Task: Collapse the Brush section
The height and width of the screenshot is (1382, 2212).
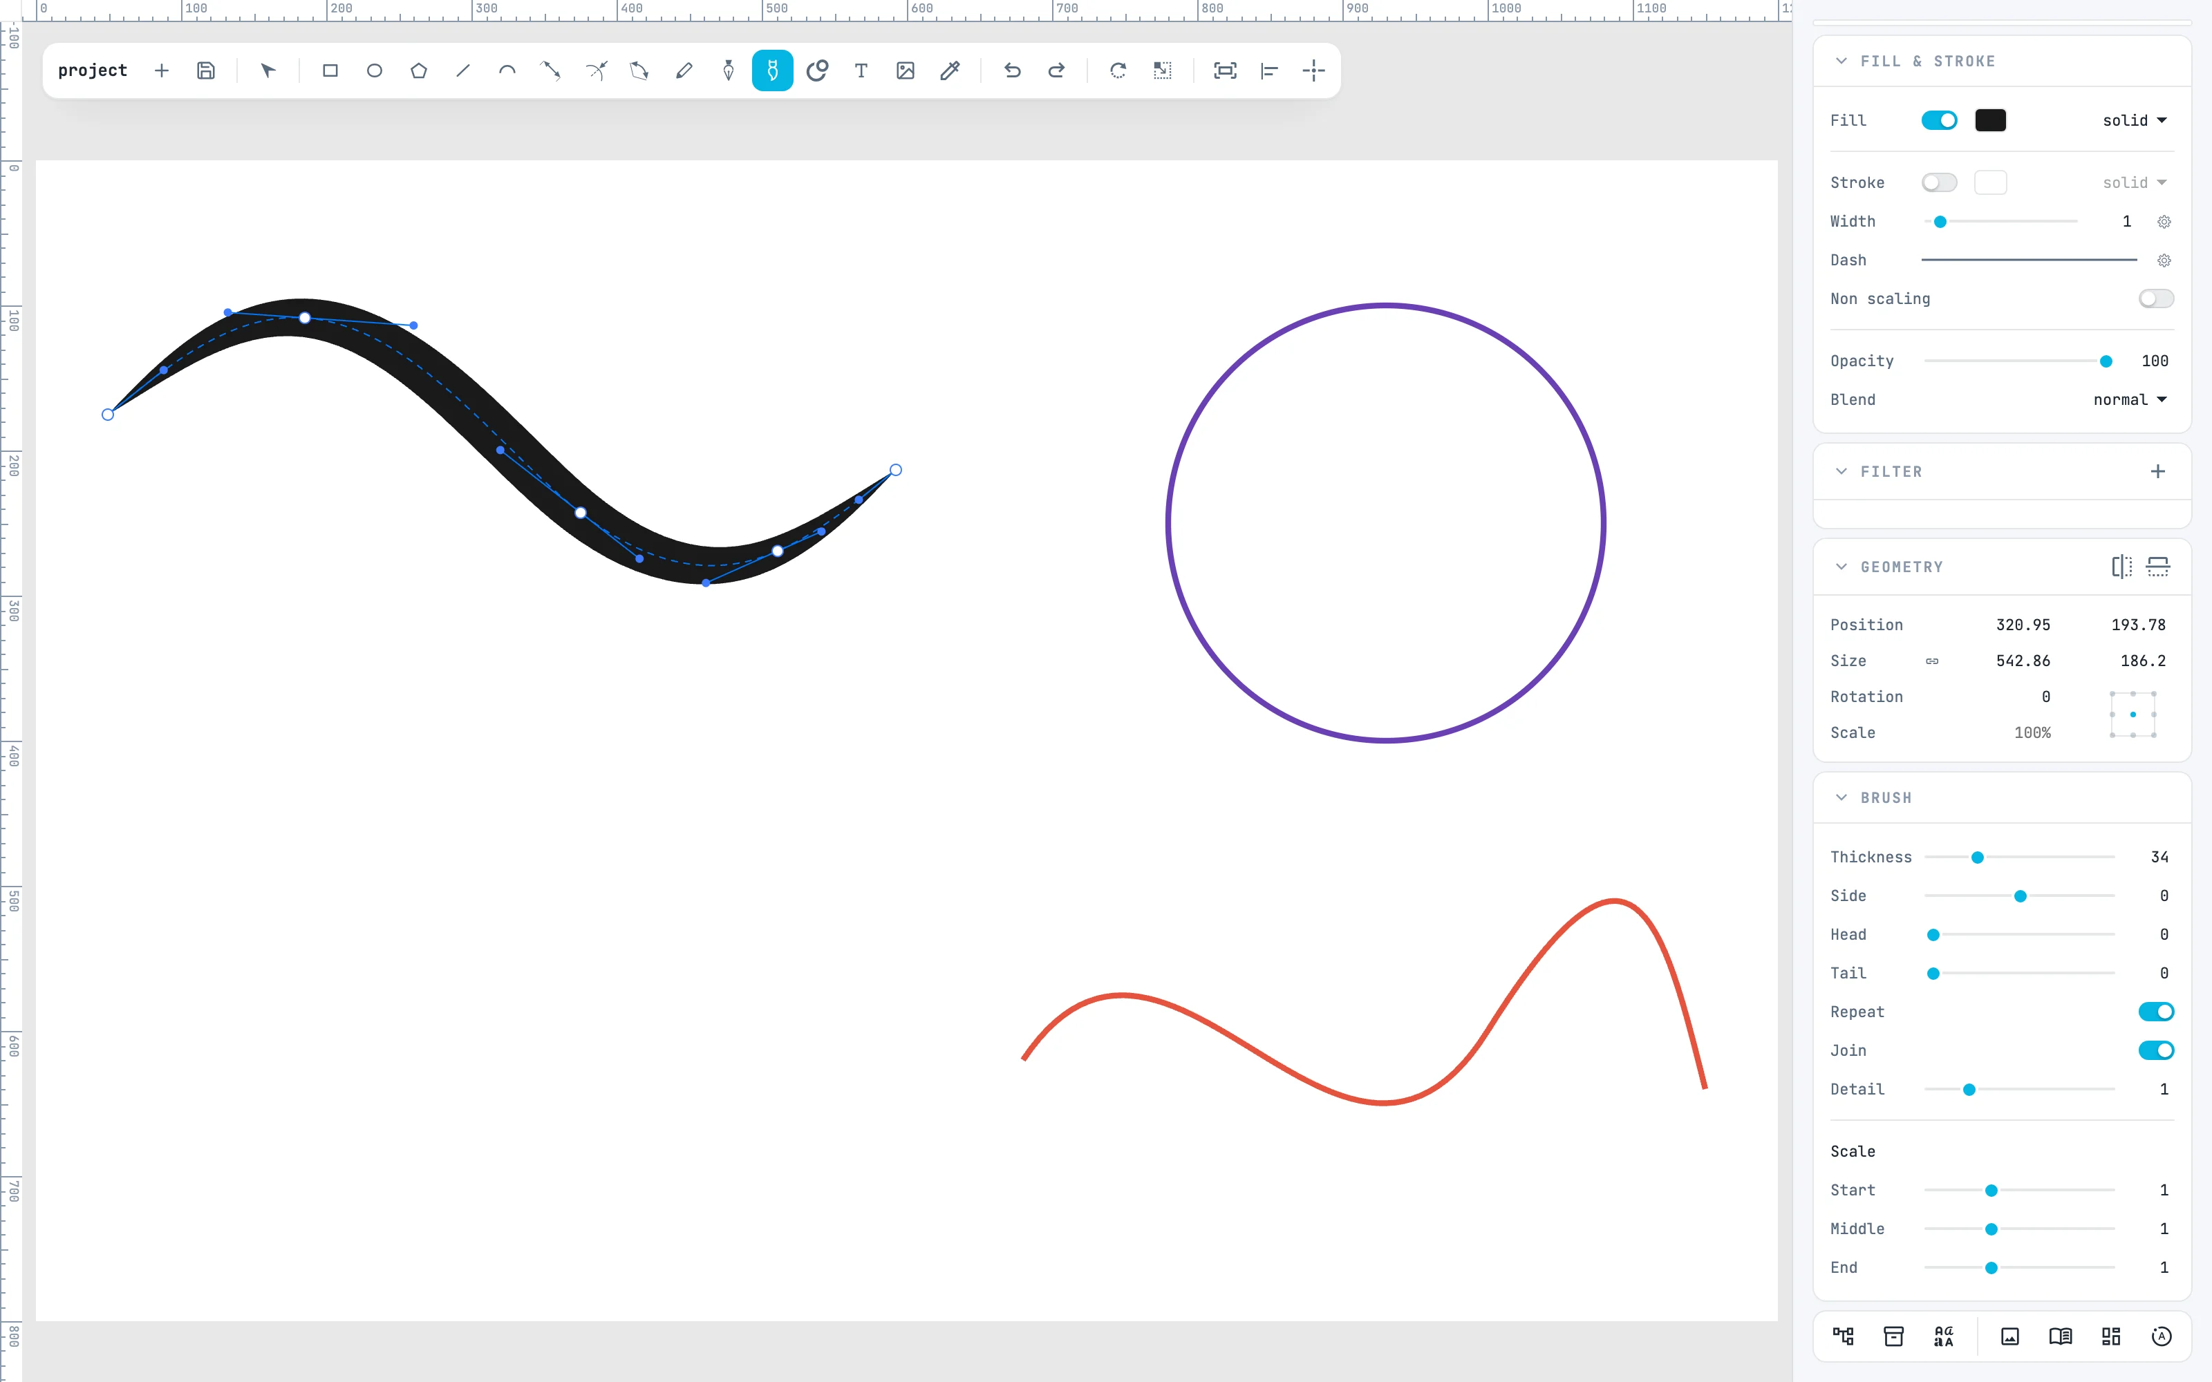Action: pos(1841,798)
